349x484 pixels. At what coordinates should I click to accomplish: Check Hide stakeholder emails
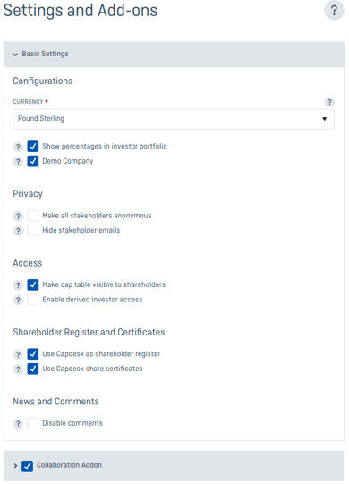pyautogui.click(x=33, y=230)
